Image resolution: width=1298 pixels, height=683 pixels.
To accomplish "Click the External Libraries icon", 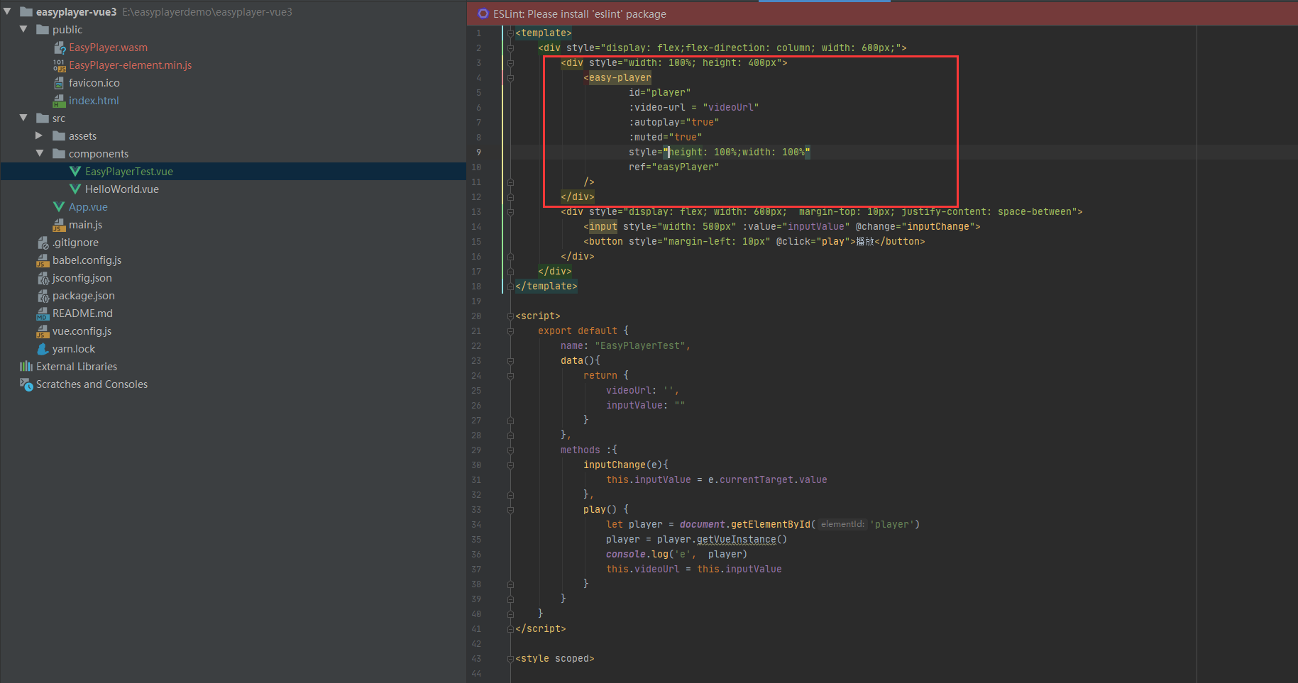I will pos(26,366).
